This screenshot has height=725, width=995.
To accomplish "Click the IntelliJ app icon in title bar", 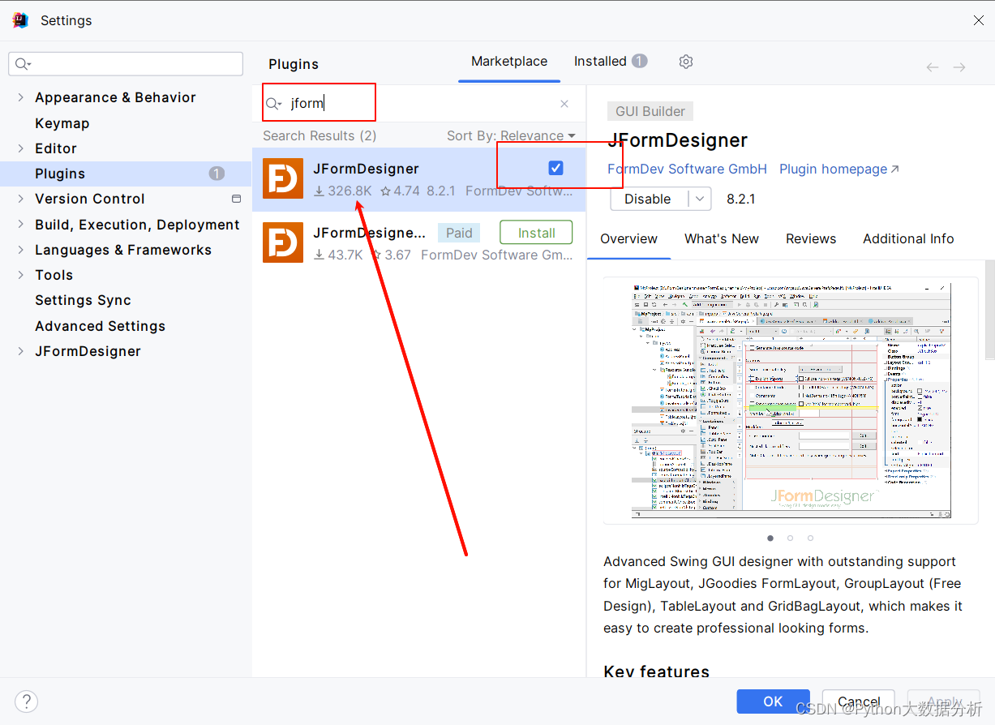I will tap(20, 20).
